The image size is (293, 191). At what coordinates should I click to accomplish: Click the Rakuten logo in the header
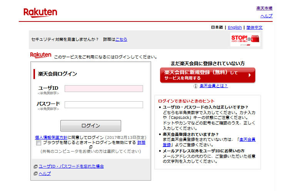pyautogui.click(x=40, y=13)
